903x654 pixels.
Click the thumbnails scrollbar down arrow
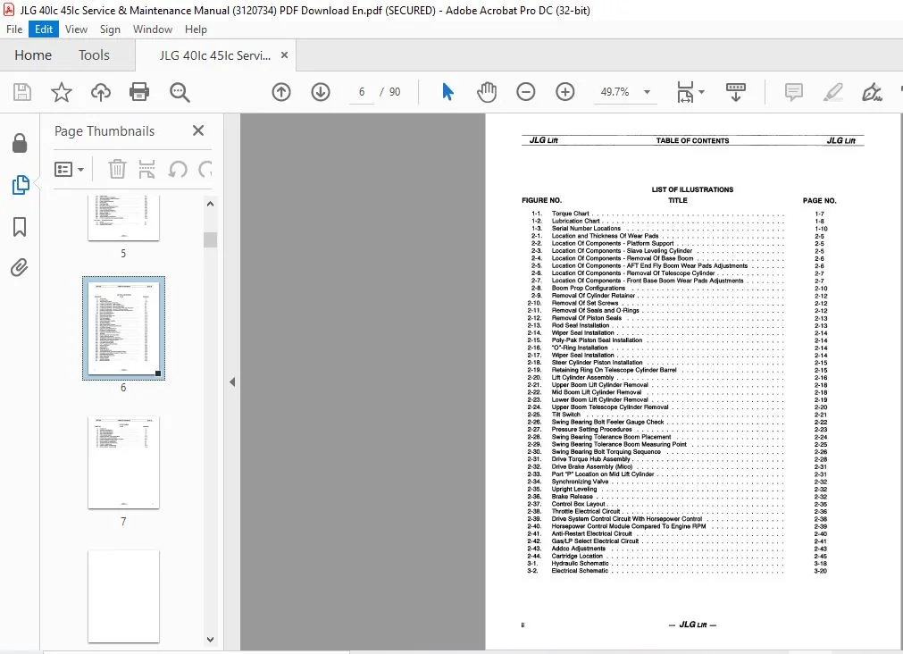[210, 639]
